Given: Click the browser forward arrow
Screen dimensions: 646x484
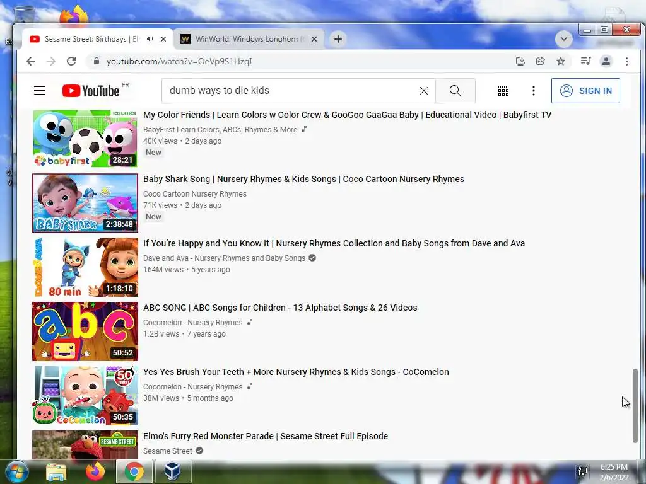Looking at the screenshot, I should coord(51,61).
